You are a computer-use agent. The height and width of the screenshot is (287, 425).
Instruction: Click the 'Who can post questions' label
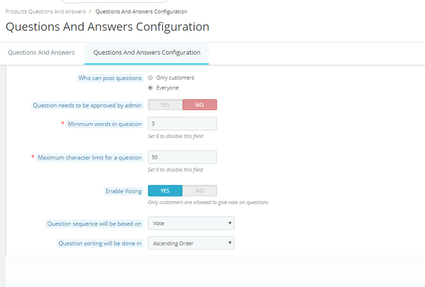pos(110,78)
